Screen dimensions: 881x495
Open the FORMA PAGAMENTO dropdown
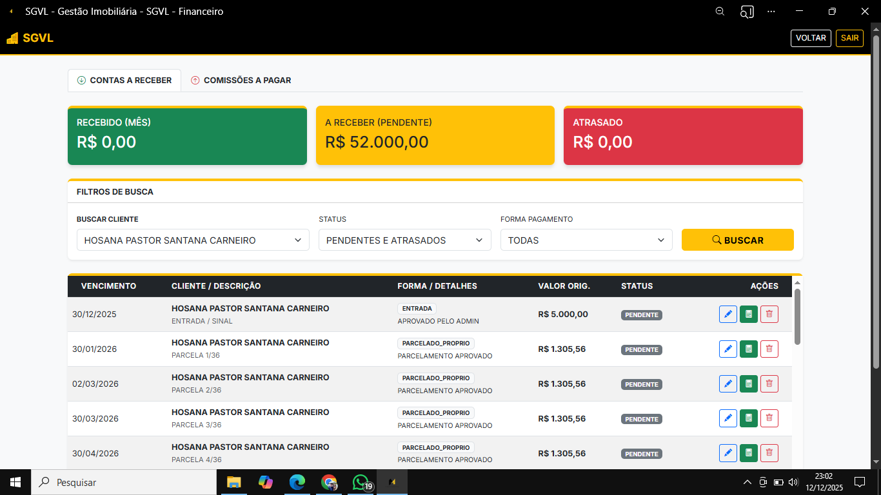[x=586, y=240]
